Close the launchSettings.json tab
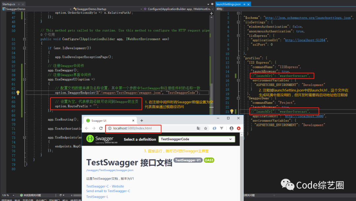Viewport: 356px width, 201px height. [249, 4]
